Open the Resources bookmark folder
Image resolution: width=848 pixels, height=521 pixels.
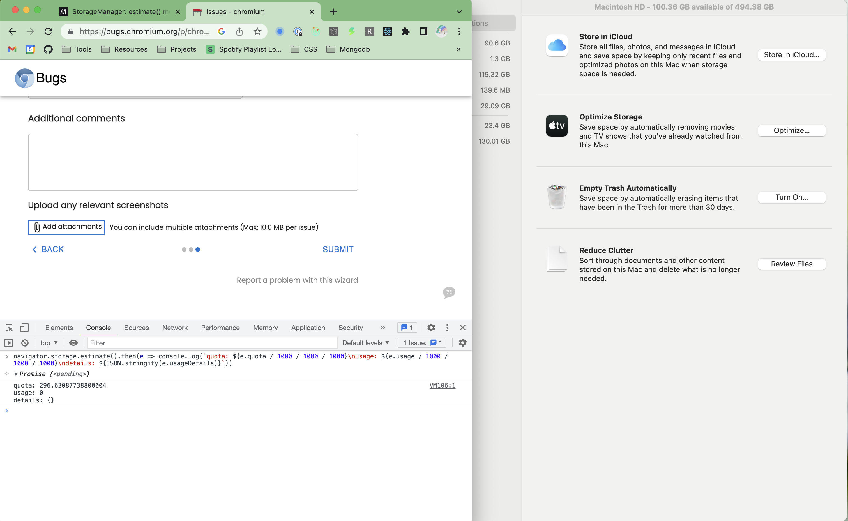[x=124, y=49]
